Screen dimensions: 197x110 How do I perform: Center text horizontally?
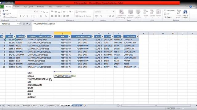tap(56, 16)
